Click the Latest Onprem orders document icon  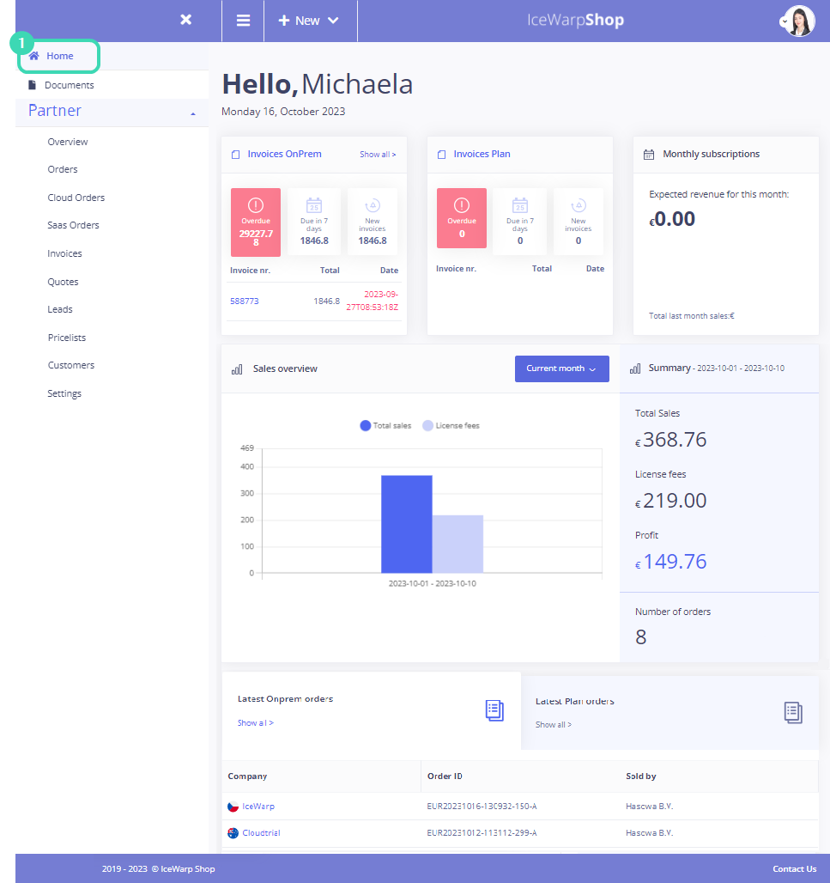point(494,710)
